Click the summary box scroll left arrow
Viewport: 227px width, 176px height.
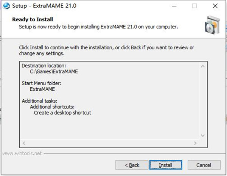pyautogui.click(x=24, y=143)
